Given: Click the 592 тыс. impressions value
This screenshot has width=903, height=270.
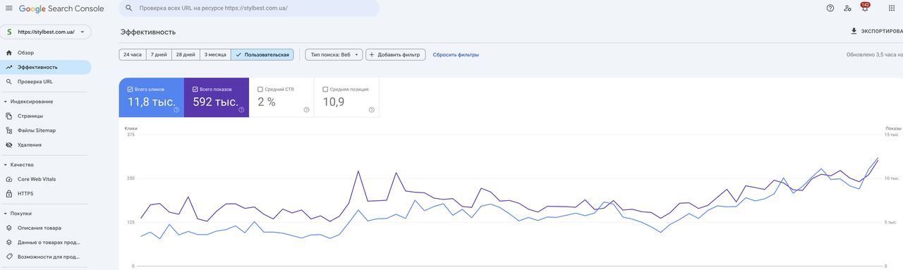Looking at the screenshot, I should point(215,102).
